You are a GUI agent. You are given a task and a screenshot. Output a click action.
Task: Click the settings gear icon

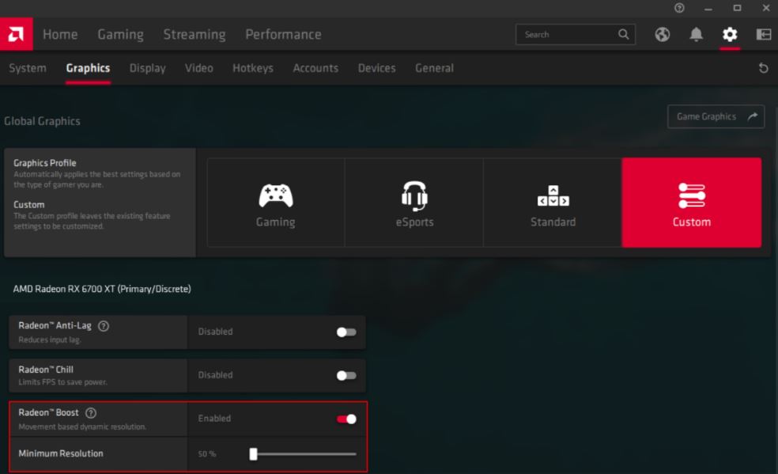point(730,34)
